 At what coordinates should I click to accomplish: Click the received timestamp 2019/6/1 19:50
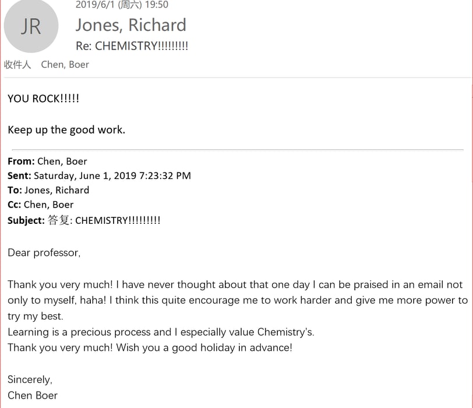[122, 5]
